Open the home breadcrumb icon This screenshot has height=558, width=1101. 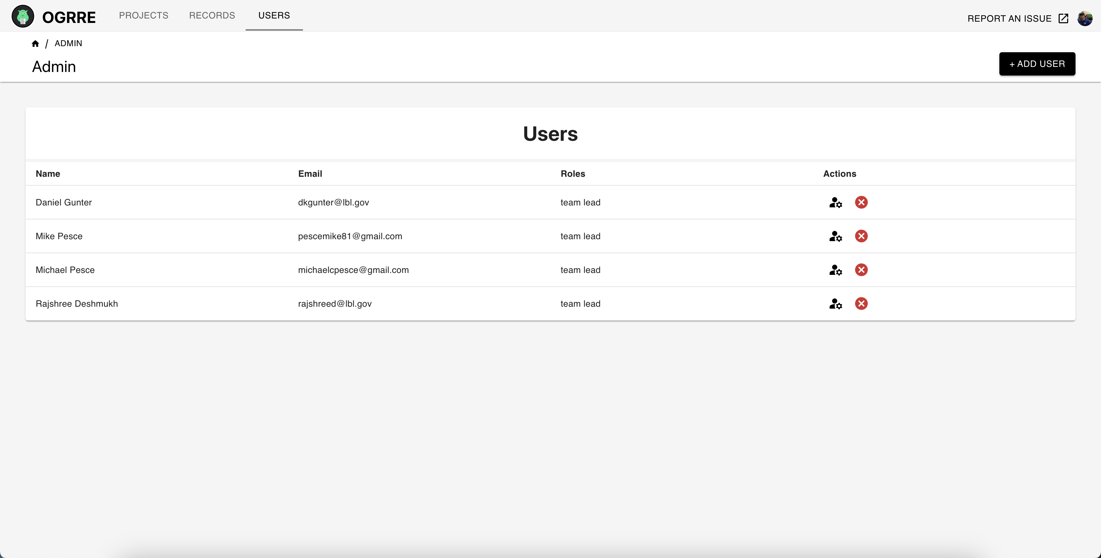pos(35,44)
